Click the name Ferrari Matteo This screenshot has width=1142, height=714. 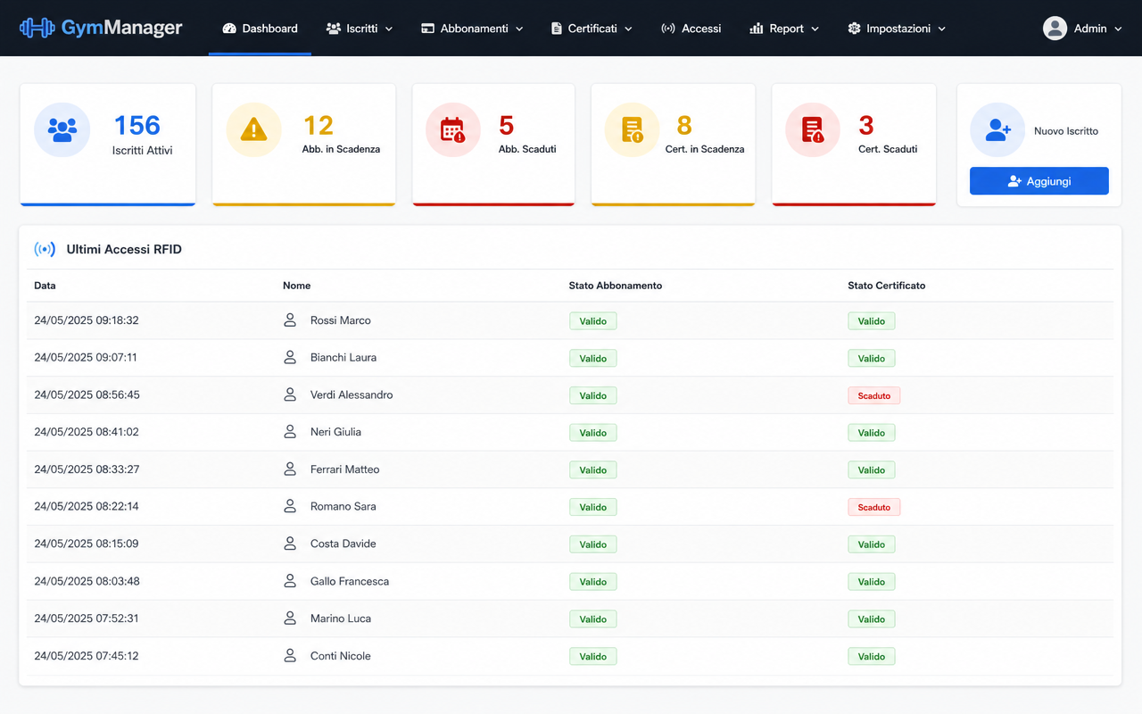(345, 469)
